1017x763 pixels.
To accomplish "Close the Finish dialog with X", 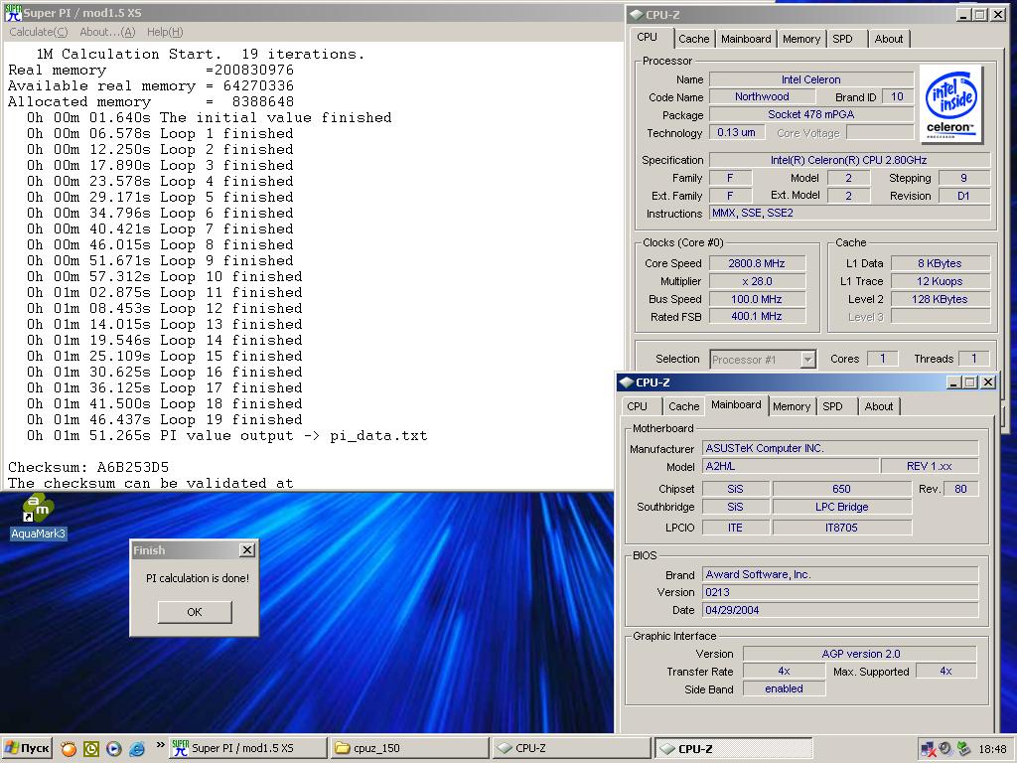I will tap(247, 550).
